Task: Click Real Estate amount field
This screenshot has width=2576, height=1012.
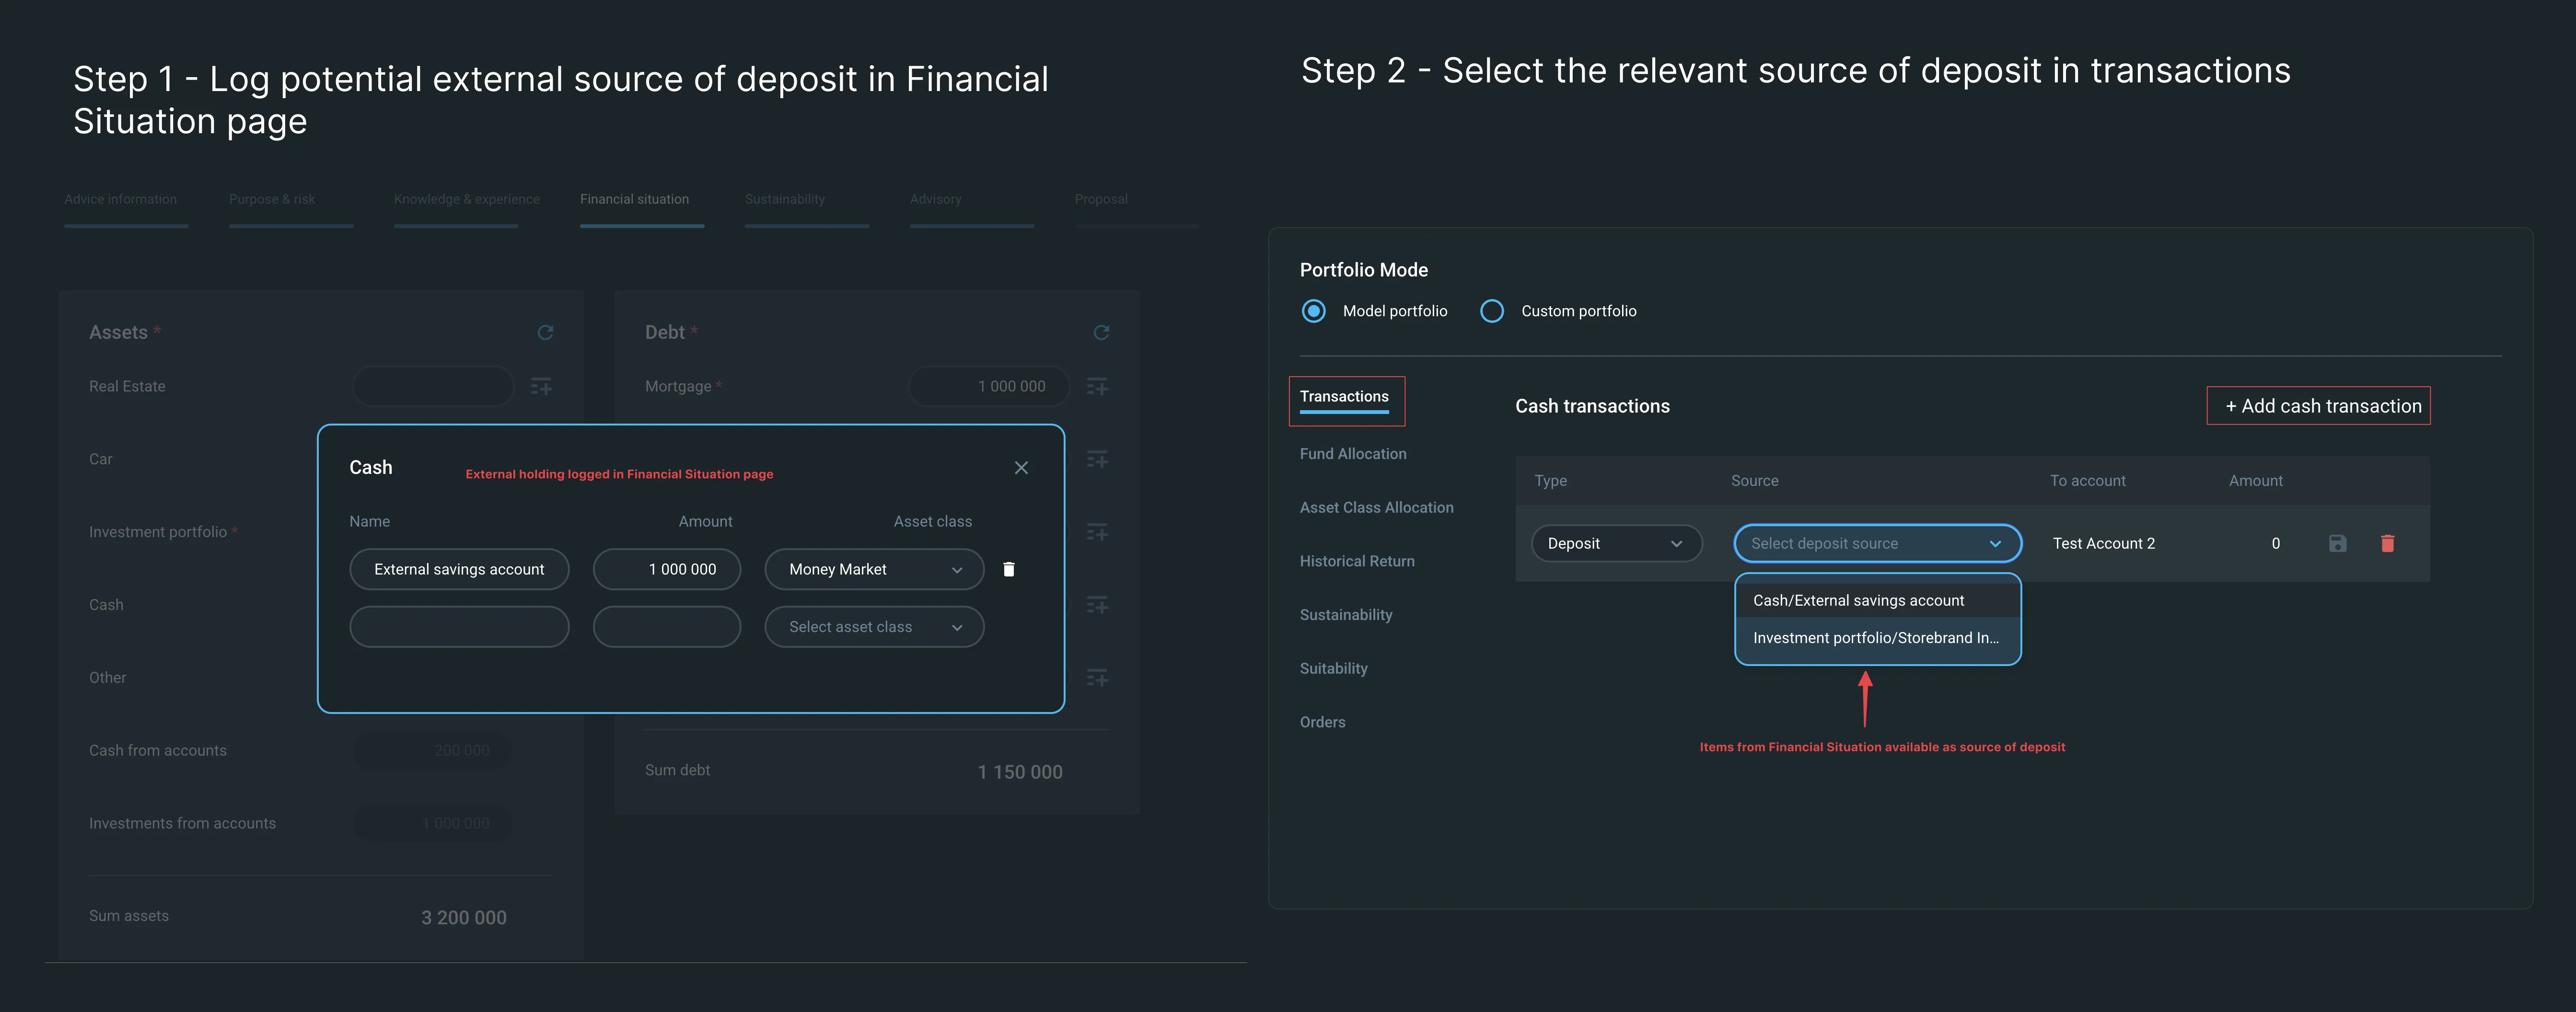Action: click(x=433, y=386)
